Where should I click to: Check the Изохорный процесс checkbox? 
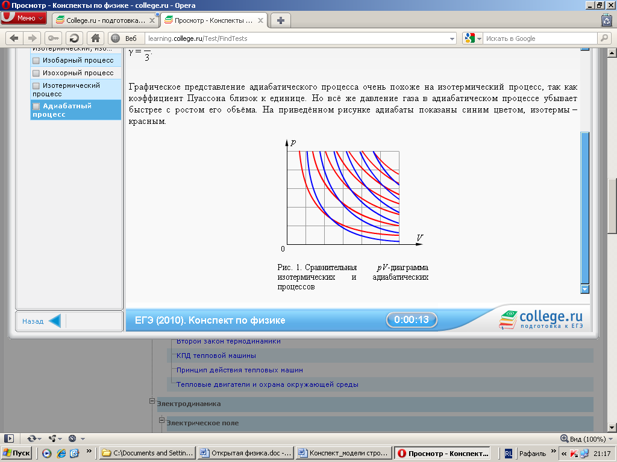click(x=36, y=73)
